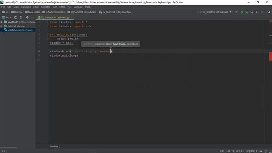Toggle read-only lock icon in status bar
Image resolution: width=272 pixels, height=153 pixels.
point(261,151)
